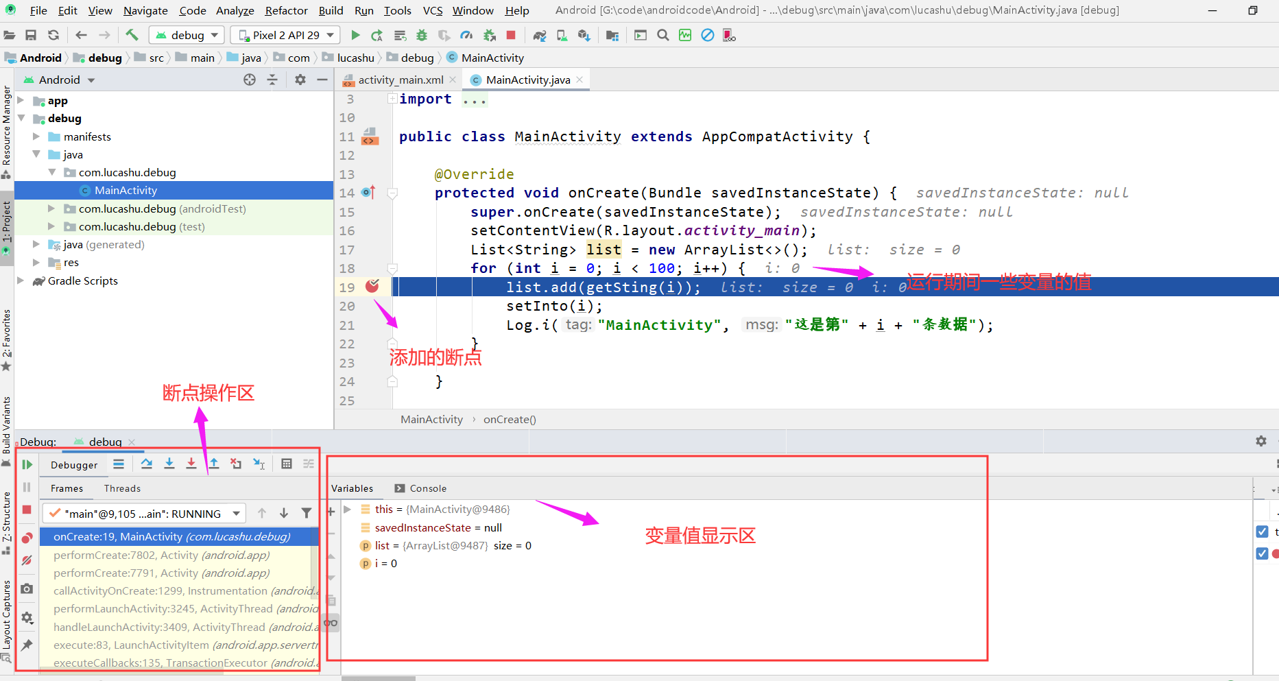Collapse the java folder
This screenshot has height=681, width=1279.
coord(36,154)
